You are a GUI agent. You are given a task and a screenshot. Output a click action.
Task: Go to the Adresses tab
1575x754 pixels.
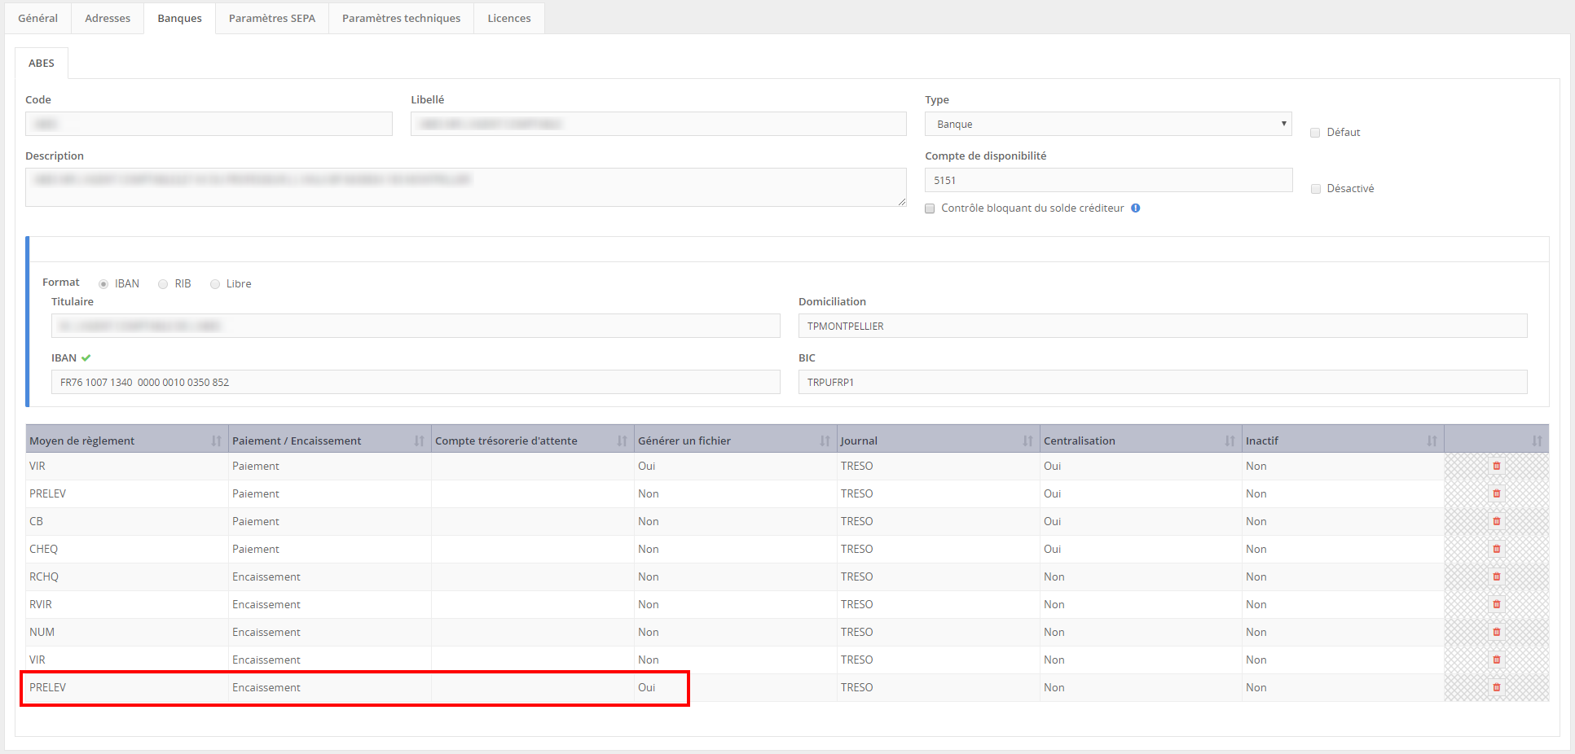click(108, 18)
